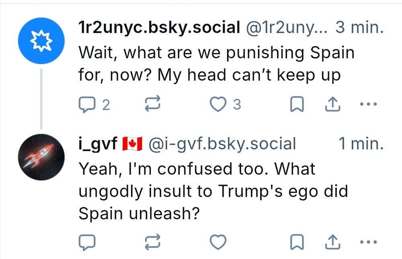Click the i_gvf display name
This screenshot has width=402, height=259.
point(97,144)
